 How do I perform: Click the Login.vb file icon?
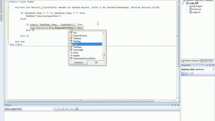pyautogui.click(x=190, y=12)
